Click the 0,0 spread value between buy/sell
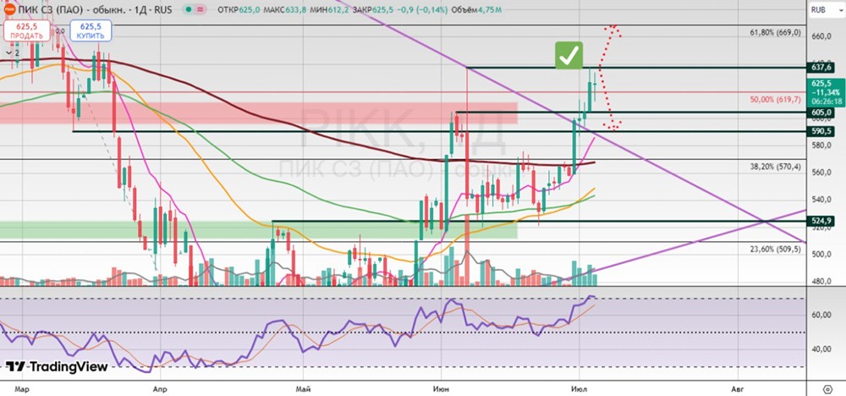This screenshot has width=846, height=396. click(59, 30)
